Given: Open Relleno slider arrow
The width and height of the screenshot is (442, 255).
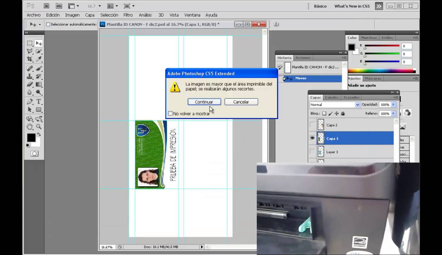Looking at the screenshot, I should tap(393, 114).
